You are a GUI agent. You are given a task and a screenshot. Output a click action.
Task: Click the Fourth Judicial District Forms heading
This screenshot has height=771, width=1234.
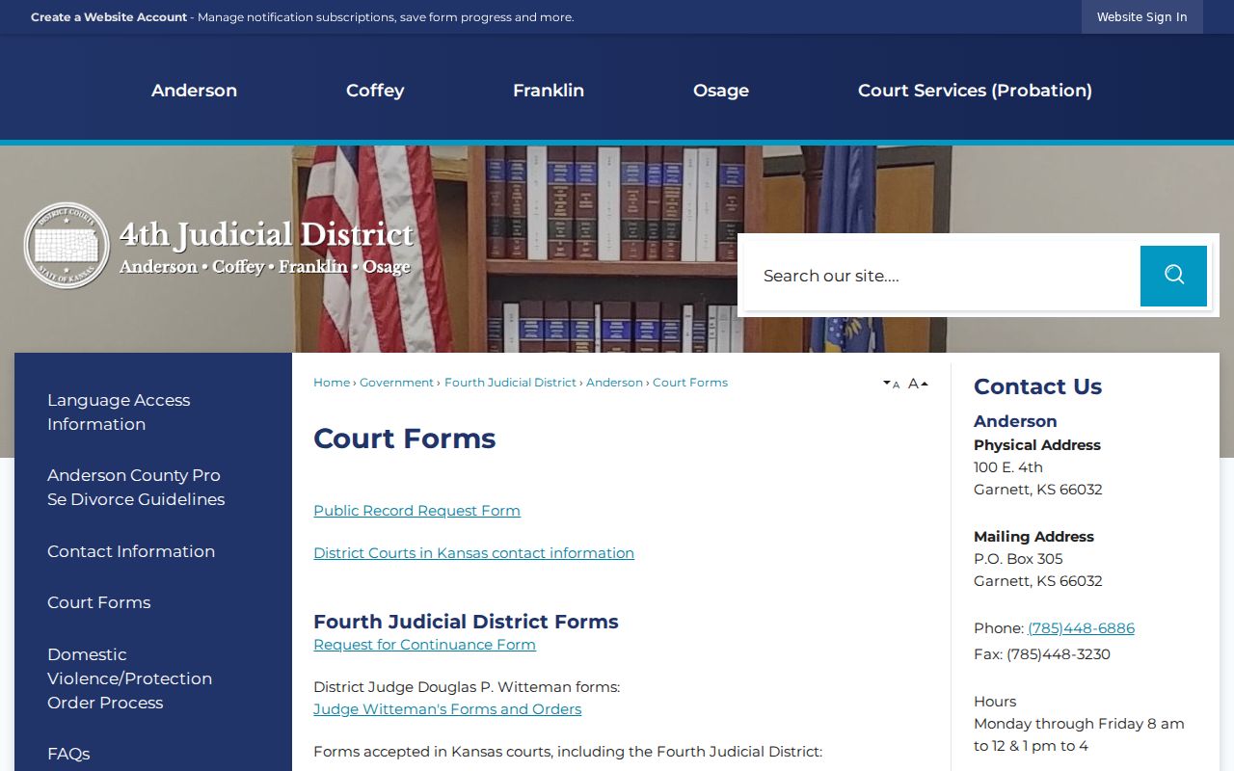click(466, 622)
